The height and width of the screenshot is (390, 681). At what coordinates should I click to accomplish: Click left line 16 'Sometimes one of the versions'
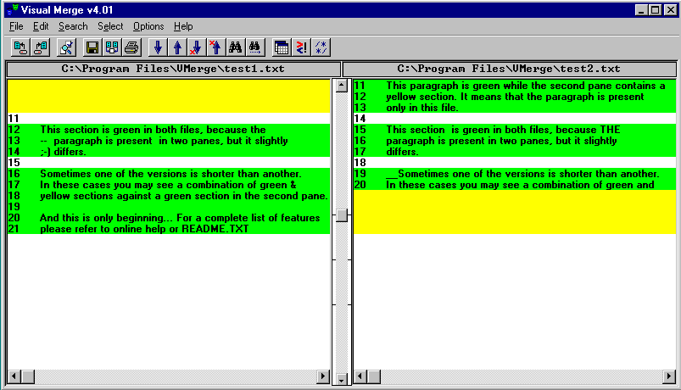pyautogui.click(x=169, y=174)
